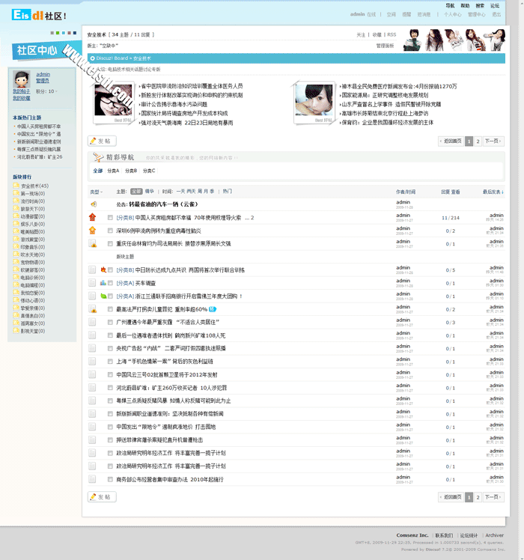Viewport: 524px width, 560px height.
Task: Click the thread page icon of 广州遭遇今年最严重灰霾
Action: (x=92, y=322)
